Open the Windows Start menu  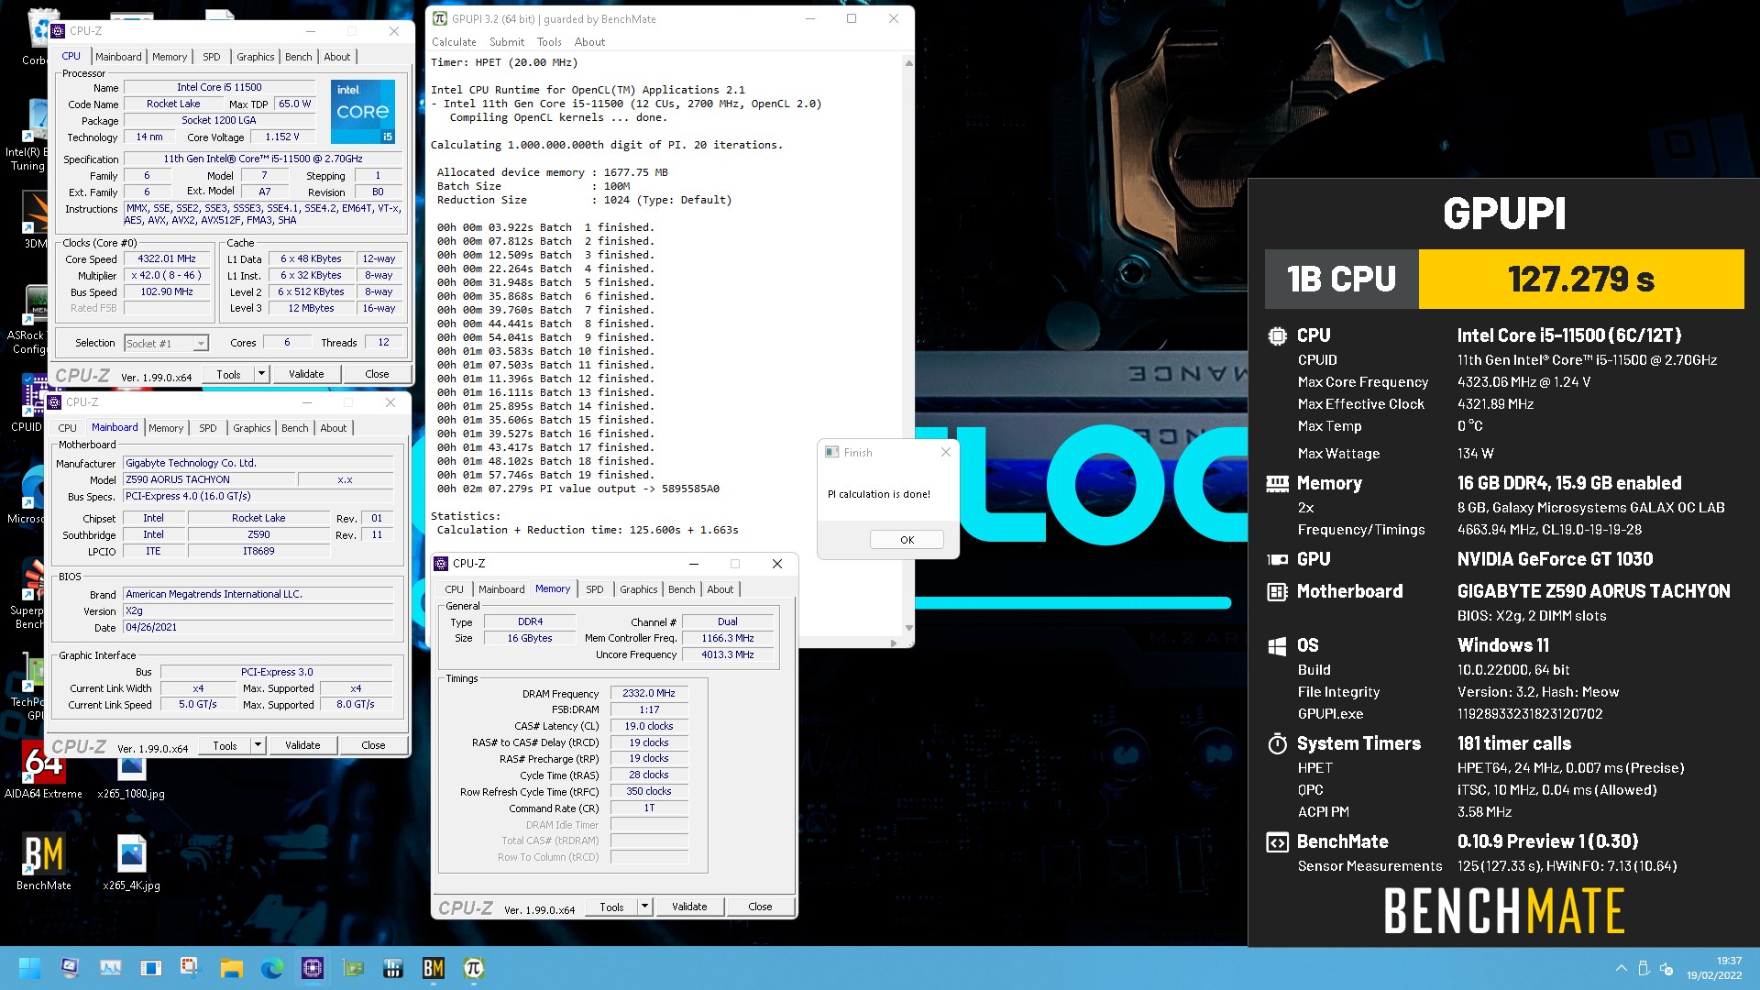(29, 968)
